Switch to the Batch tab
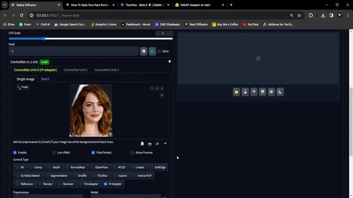Image resolution: width=353 pixels, height=198 pixels. [x=45, y=79]
